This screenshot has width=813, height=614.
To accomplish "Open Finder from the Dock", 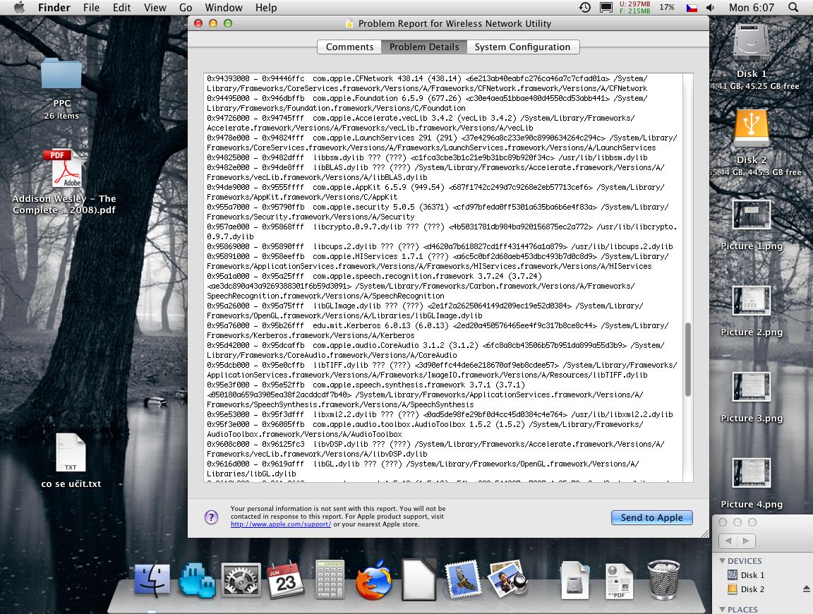I will [152, 580].
